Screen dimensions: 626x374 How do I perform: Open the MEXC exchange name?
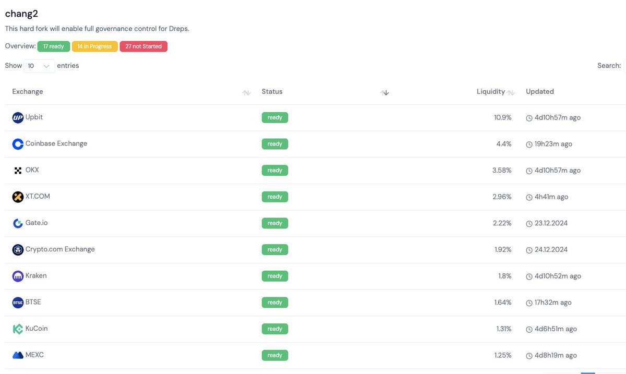click(34, 355)
